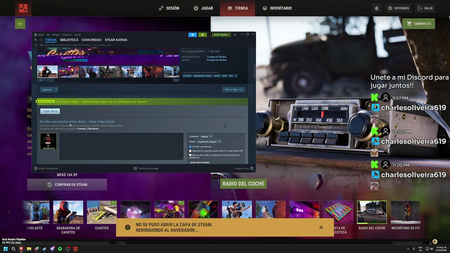Switch to the INVENTARIO tab

tap(277, 8)
